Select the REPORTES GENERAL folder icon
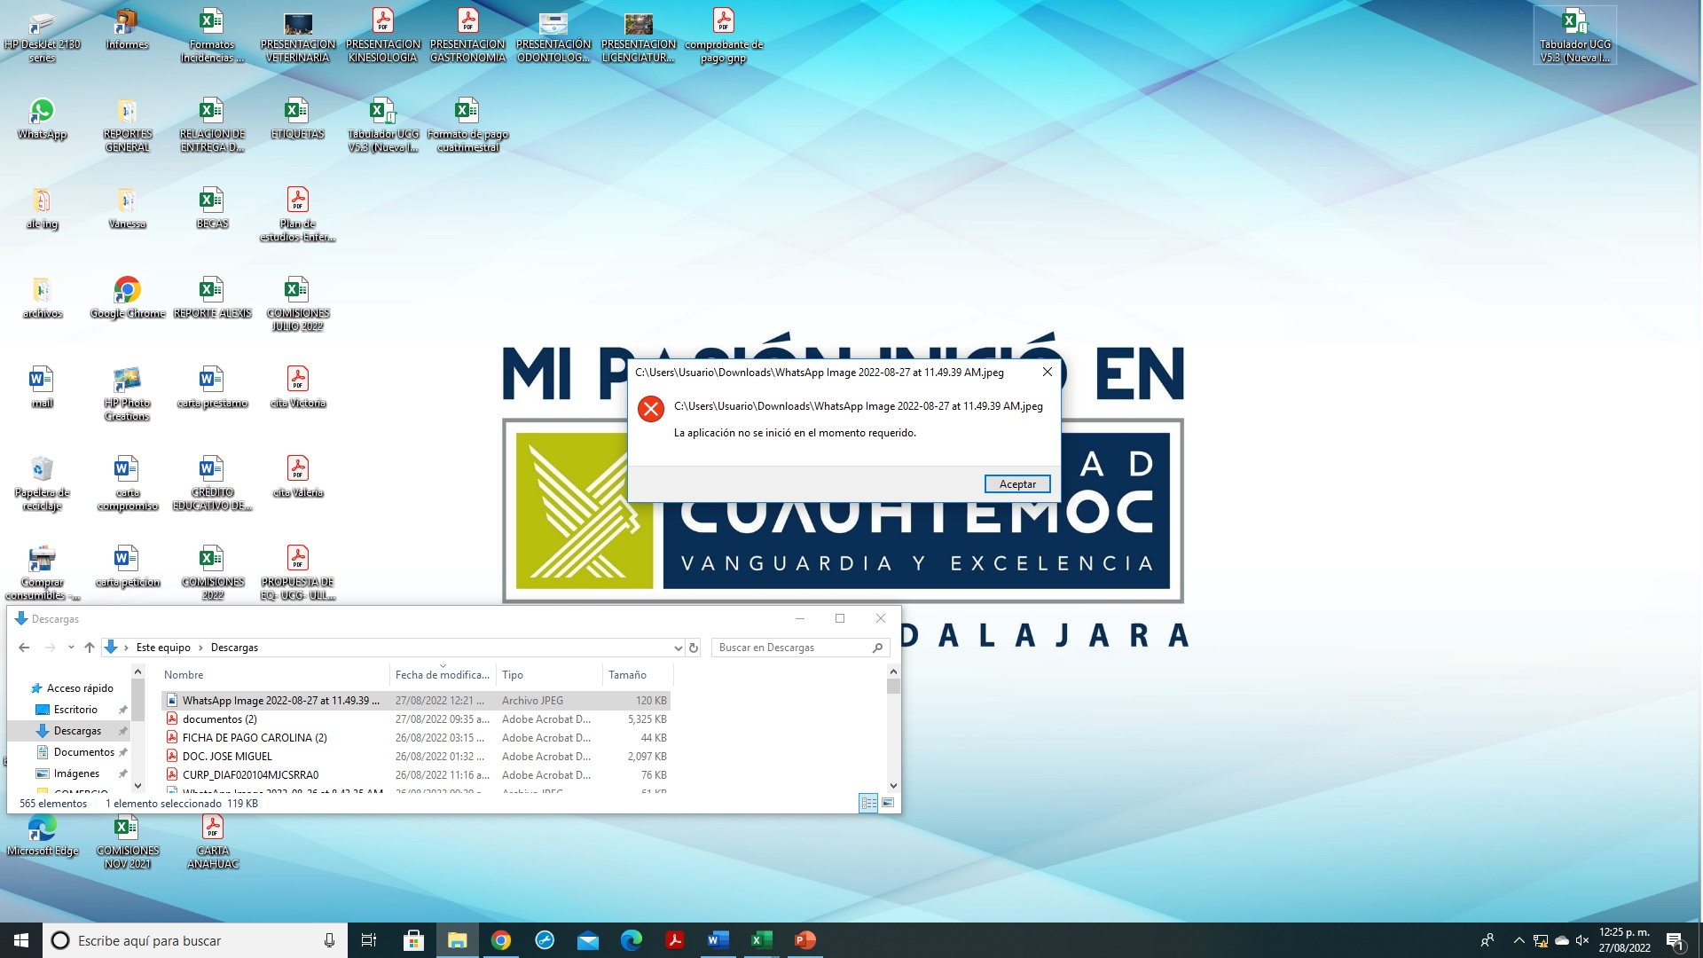This screenshot has height=958, width=1703. coord(127,125)
